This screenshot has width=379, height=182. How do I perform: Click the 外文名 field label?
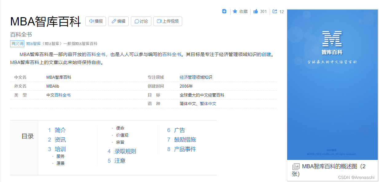coord(20,86)
